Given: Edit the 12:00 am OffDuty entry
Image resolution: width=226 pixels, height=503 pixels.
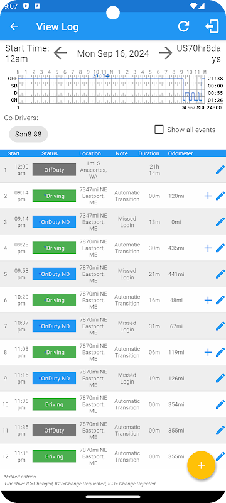Looking at the screenshot, I should coord(220,170).
